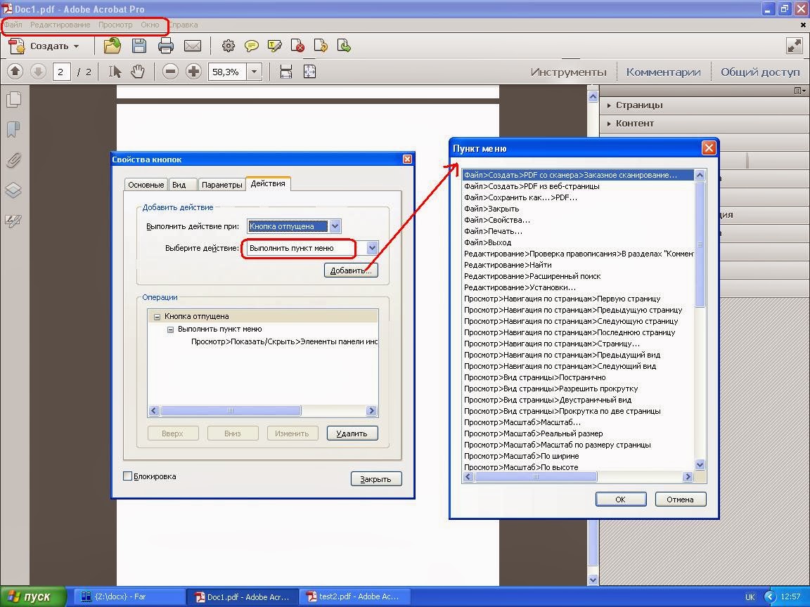Open the Редактирование menu

[60, 25]
